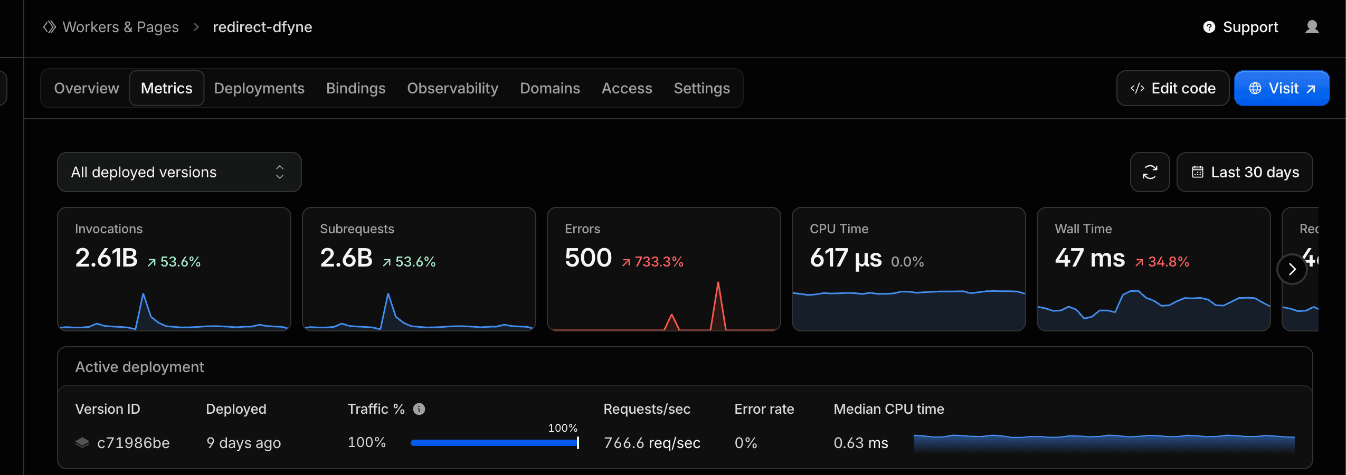This screenshot has width=1346, height=475.
Task: Click the 733.3% errors change indicator
Action: click(653, 262)
